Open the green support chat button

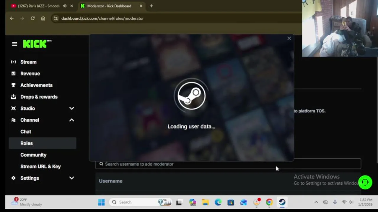coord(365,182)
